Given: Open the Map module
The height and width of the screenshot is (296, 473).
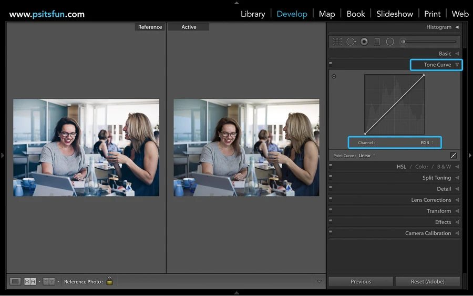Looking at the screenshot, I should click(x=327, y=14).
